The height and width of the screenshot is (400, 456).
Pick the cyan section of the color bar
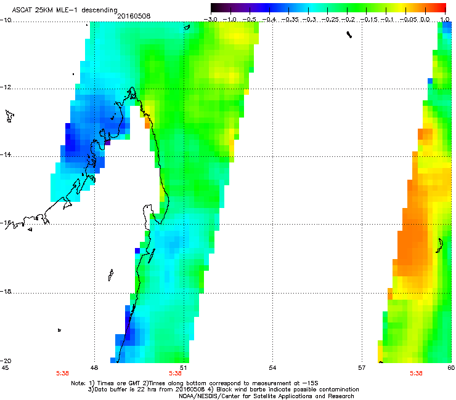[x=312, y=8]
